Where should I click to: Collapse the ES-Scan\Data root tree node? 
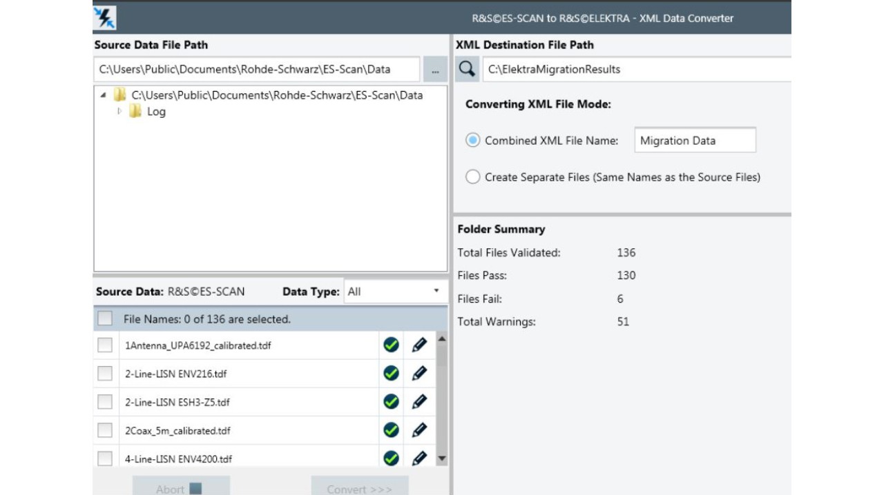point(103,96)
